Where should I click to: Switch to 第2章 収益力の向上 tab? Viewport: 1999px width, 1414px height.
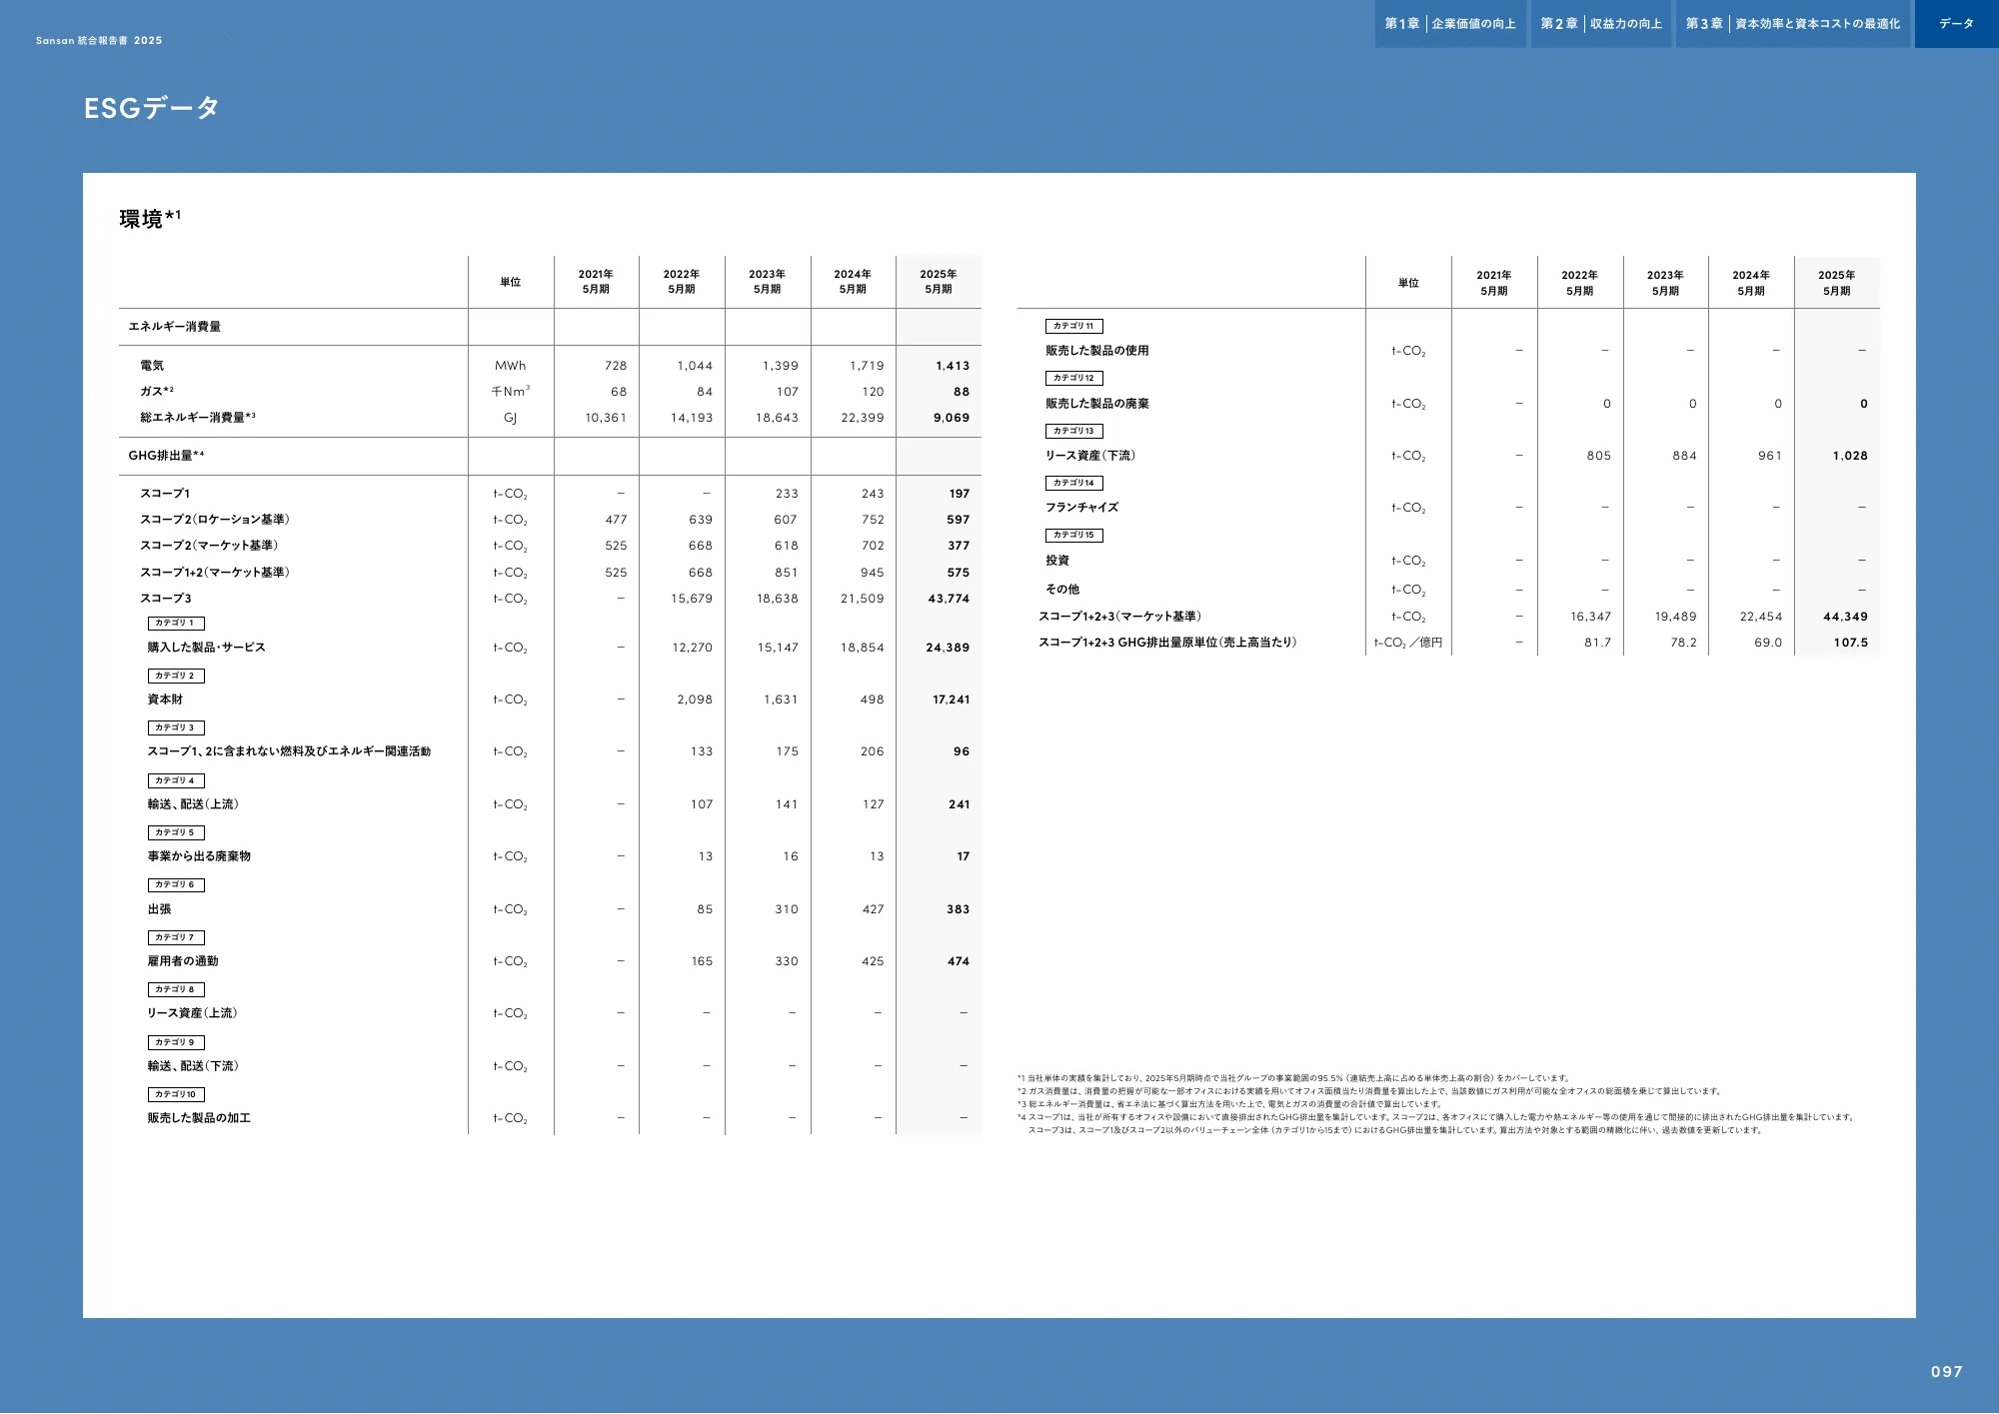[x=1600, y=24]
